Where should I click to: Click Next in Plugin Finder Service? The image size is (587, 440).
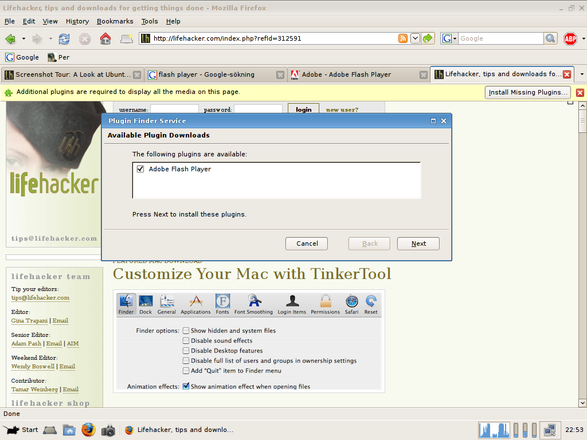pyautogui.click(x=418, y=243)
